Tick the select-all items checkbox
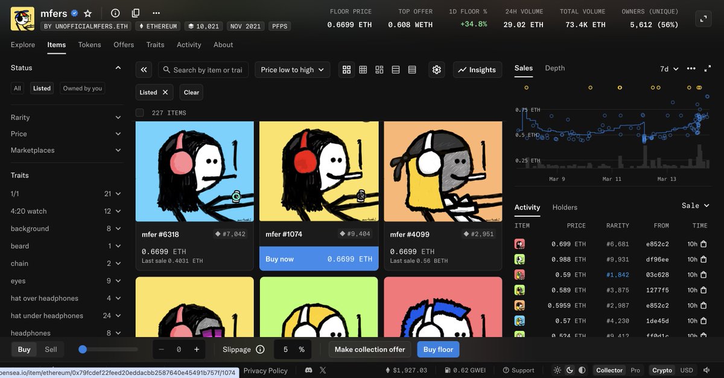724x378 pixels. coord(140,113)
